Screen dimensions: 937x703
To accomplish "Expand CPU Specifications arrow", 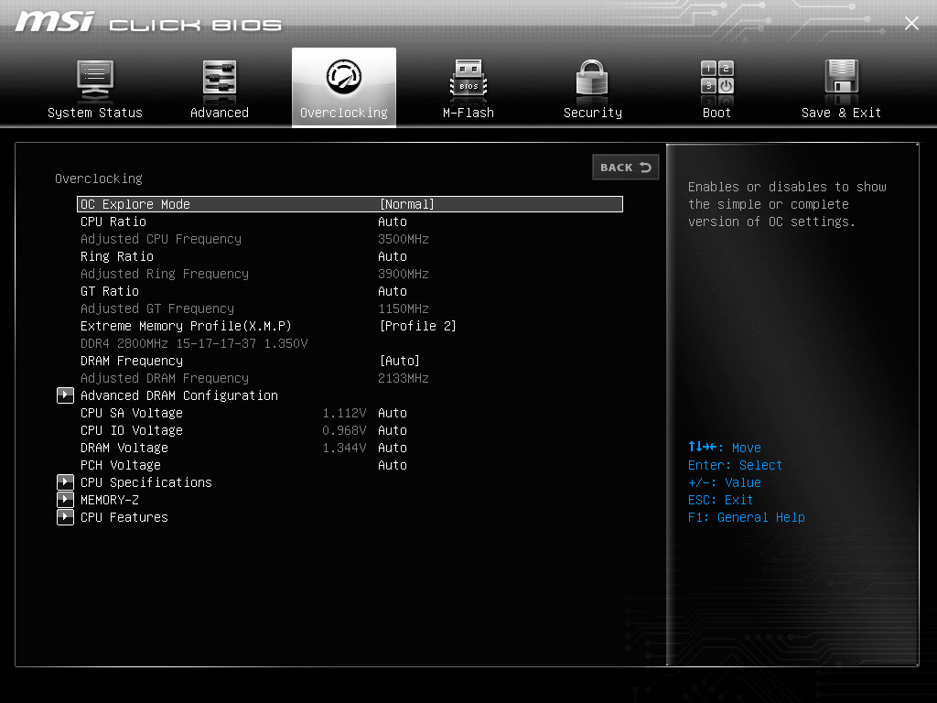I will [65, 482].
